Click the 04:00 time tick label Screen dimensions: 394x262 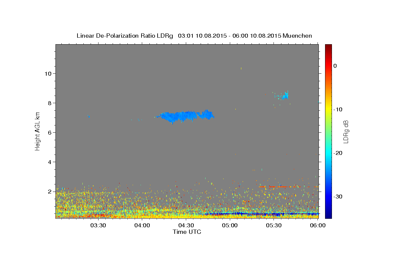(x=142, y=225)
